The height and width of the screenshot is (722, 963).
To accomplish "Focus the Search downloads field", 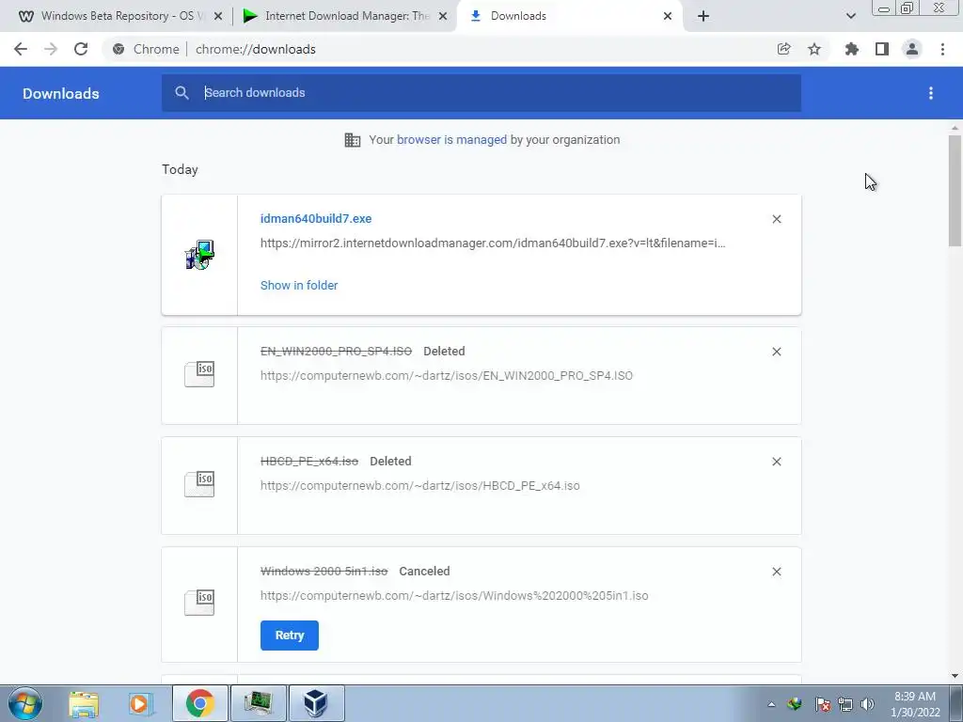I will [481, 93].
